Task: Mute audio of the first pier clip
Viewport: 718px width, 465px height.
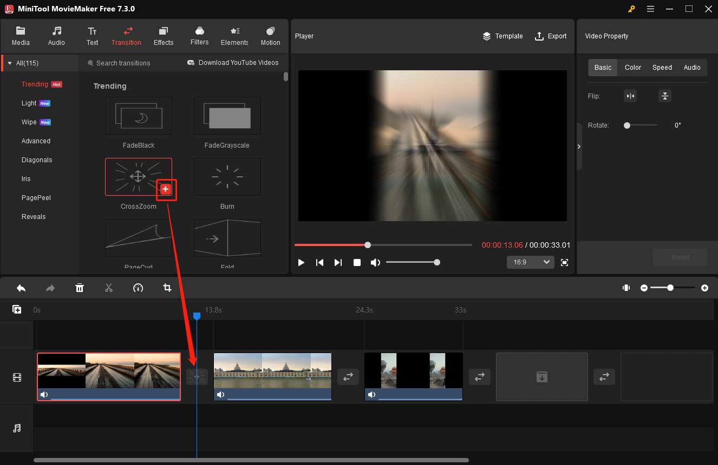Action: [44, 395]
